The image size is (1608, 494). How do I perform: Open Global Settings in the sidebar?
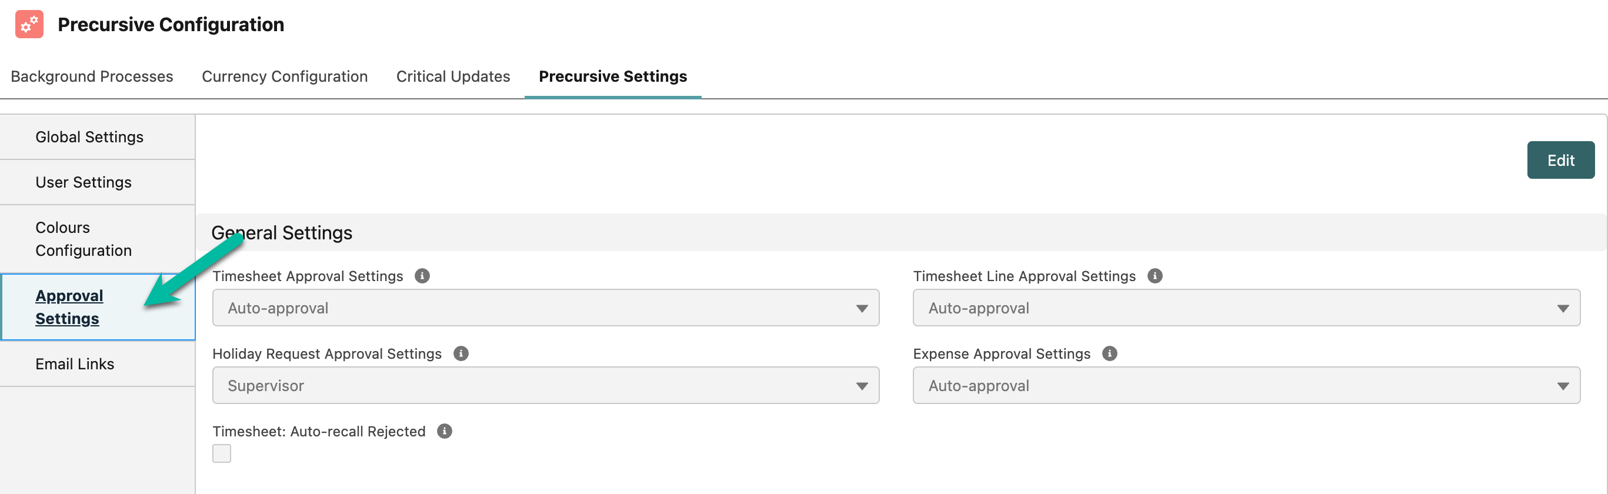click(x=89, y=137)
